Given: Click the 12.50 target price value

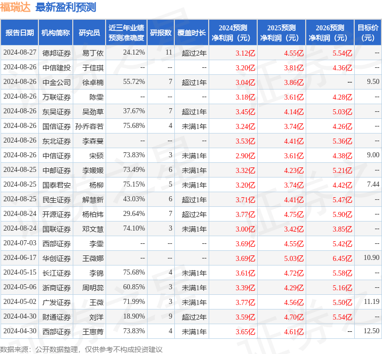Looking at the screenshot, I should pos(371,331).
